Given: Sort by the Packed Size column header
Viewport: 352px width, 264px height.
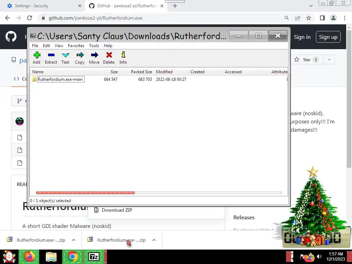Looking at the screenshot, I should coord(137,72).
